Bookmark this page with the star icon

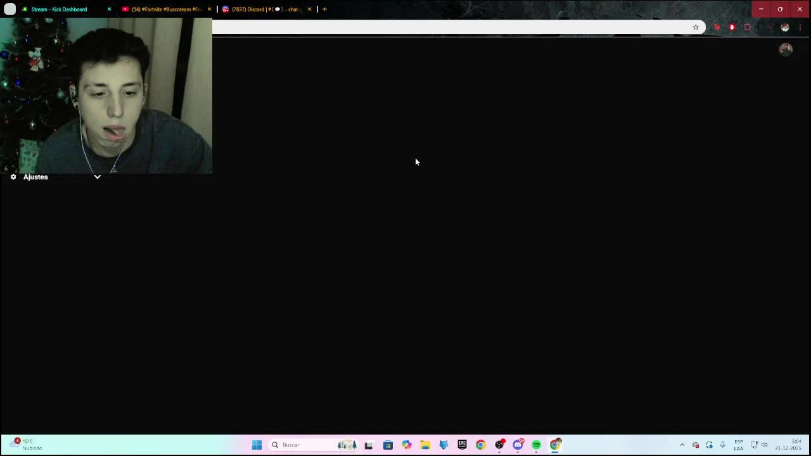tap(696, 27)
